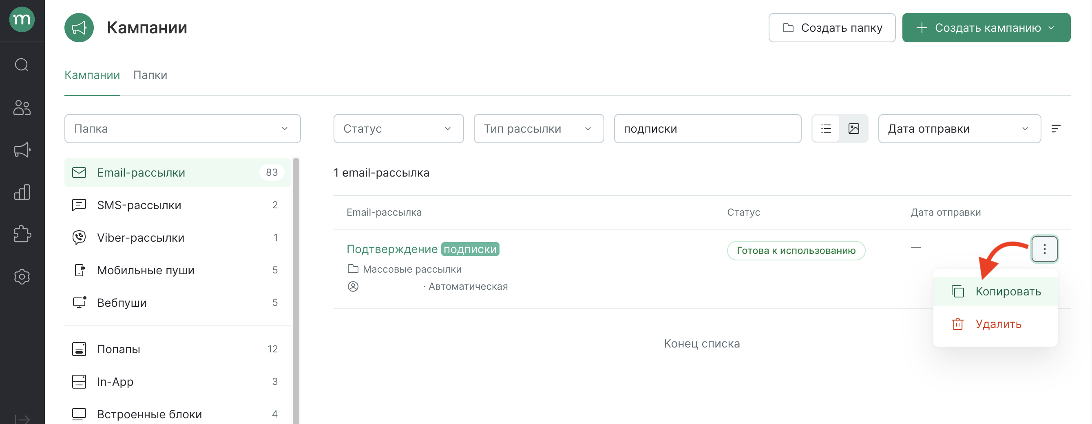The height and width of the screenshot is (424, 1092).
Task: Open the Массовые рассылки folder link
Action: tap(412, 269)
